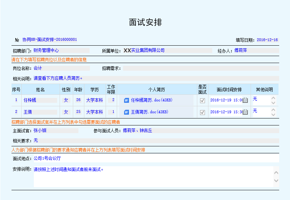290x200 pixels.
Task: Toggle 是否面试 checkbox for 任梓嫣
Action: (x=202, y=100)
